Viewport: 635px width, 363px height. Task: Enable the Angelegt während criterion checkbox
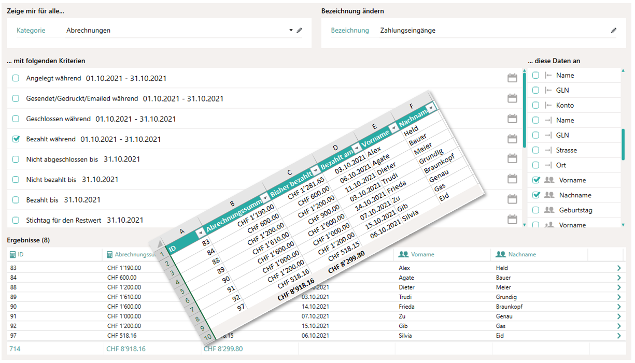point(16,78)
